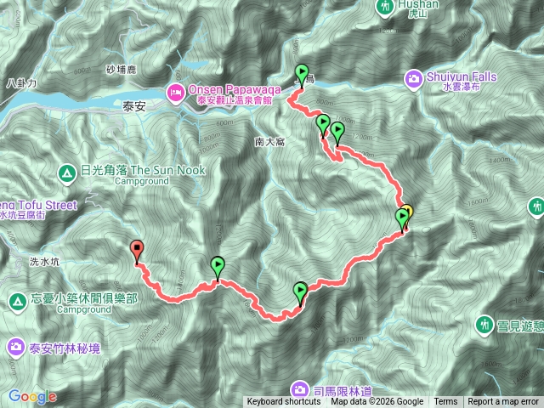This screenshot has width=544, height=408.
Task: Click the 忘憂小築休閒俱樂部 campground pin
Action: coord(17,303)
